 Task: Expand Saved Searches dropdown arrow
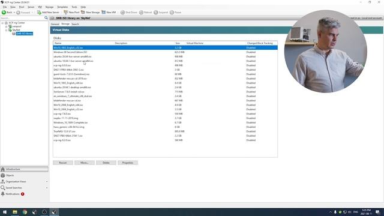click(47, 188)
